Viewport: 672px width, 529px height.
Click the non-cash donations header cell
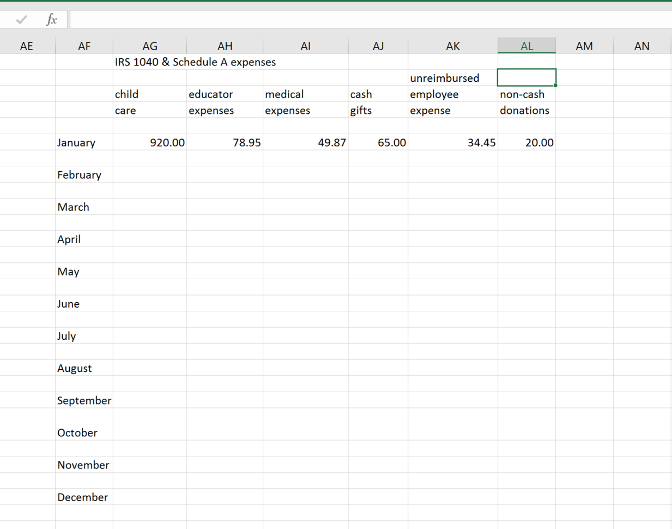525,103
